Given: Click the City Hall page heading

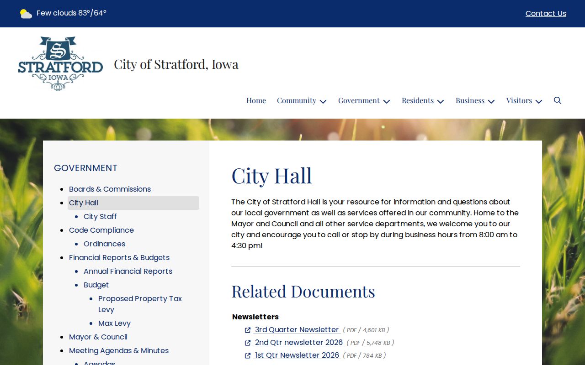Looking at the screenshot, I should tap(271, 176).
